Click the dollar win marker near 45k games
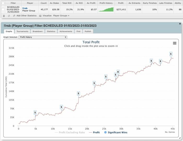Viewport: 183px width, 141px height. point(171,54)
